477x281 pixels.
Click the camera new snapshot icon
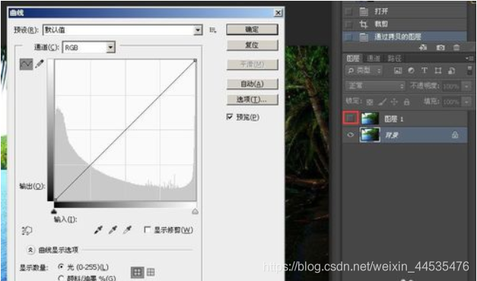click(x=440, y=47)
